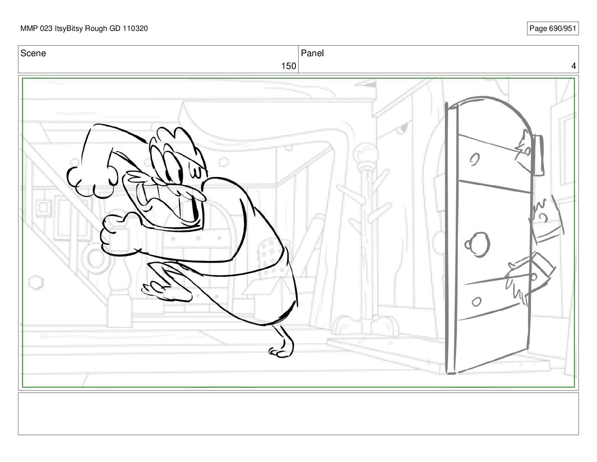Click the panel number '4'
This screenshot has height=462, width=597.
coord(574,66)
